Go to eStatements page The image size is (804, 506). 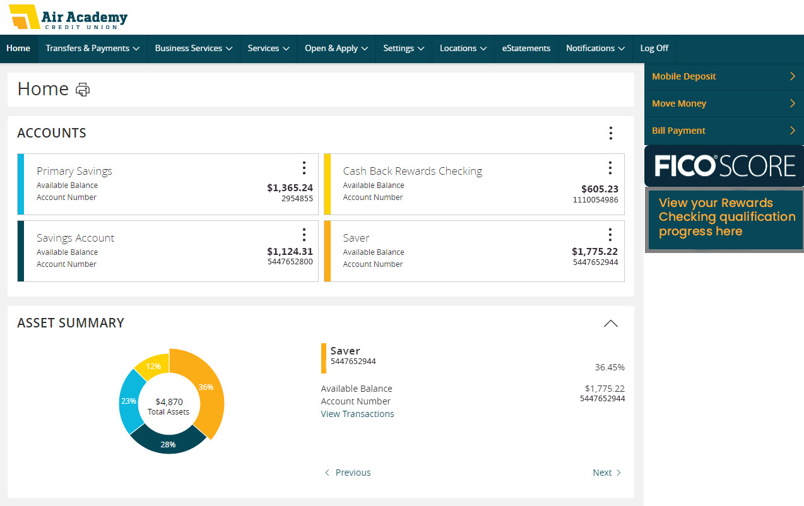point(526,49)
